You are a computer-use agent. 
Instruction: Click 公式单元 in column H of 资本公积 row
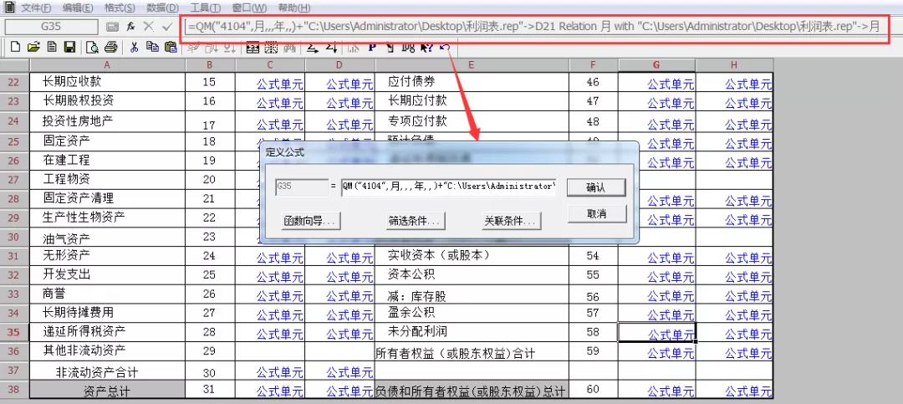[x=734, y=276]
